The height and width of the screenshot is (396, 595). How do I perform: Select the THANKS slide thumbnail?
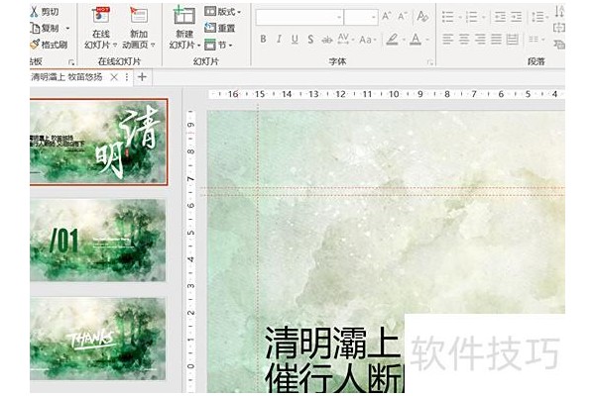click(98, 339)
